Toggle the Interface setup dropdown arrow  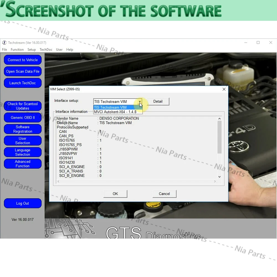click(x=140, y=102)
